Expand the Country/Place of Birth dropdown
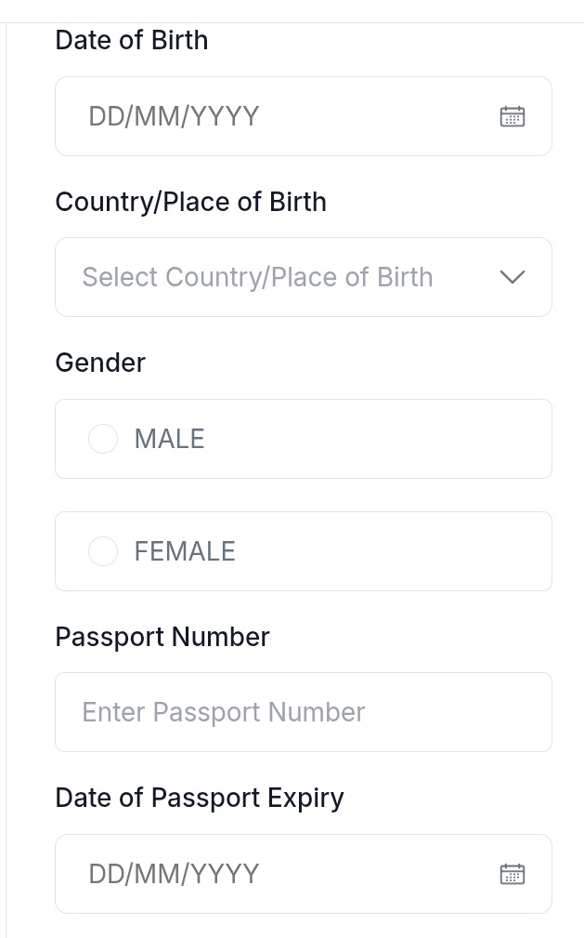Screen dimensions: 584x938 (303, 277)
